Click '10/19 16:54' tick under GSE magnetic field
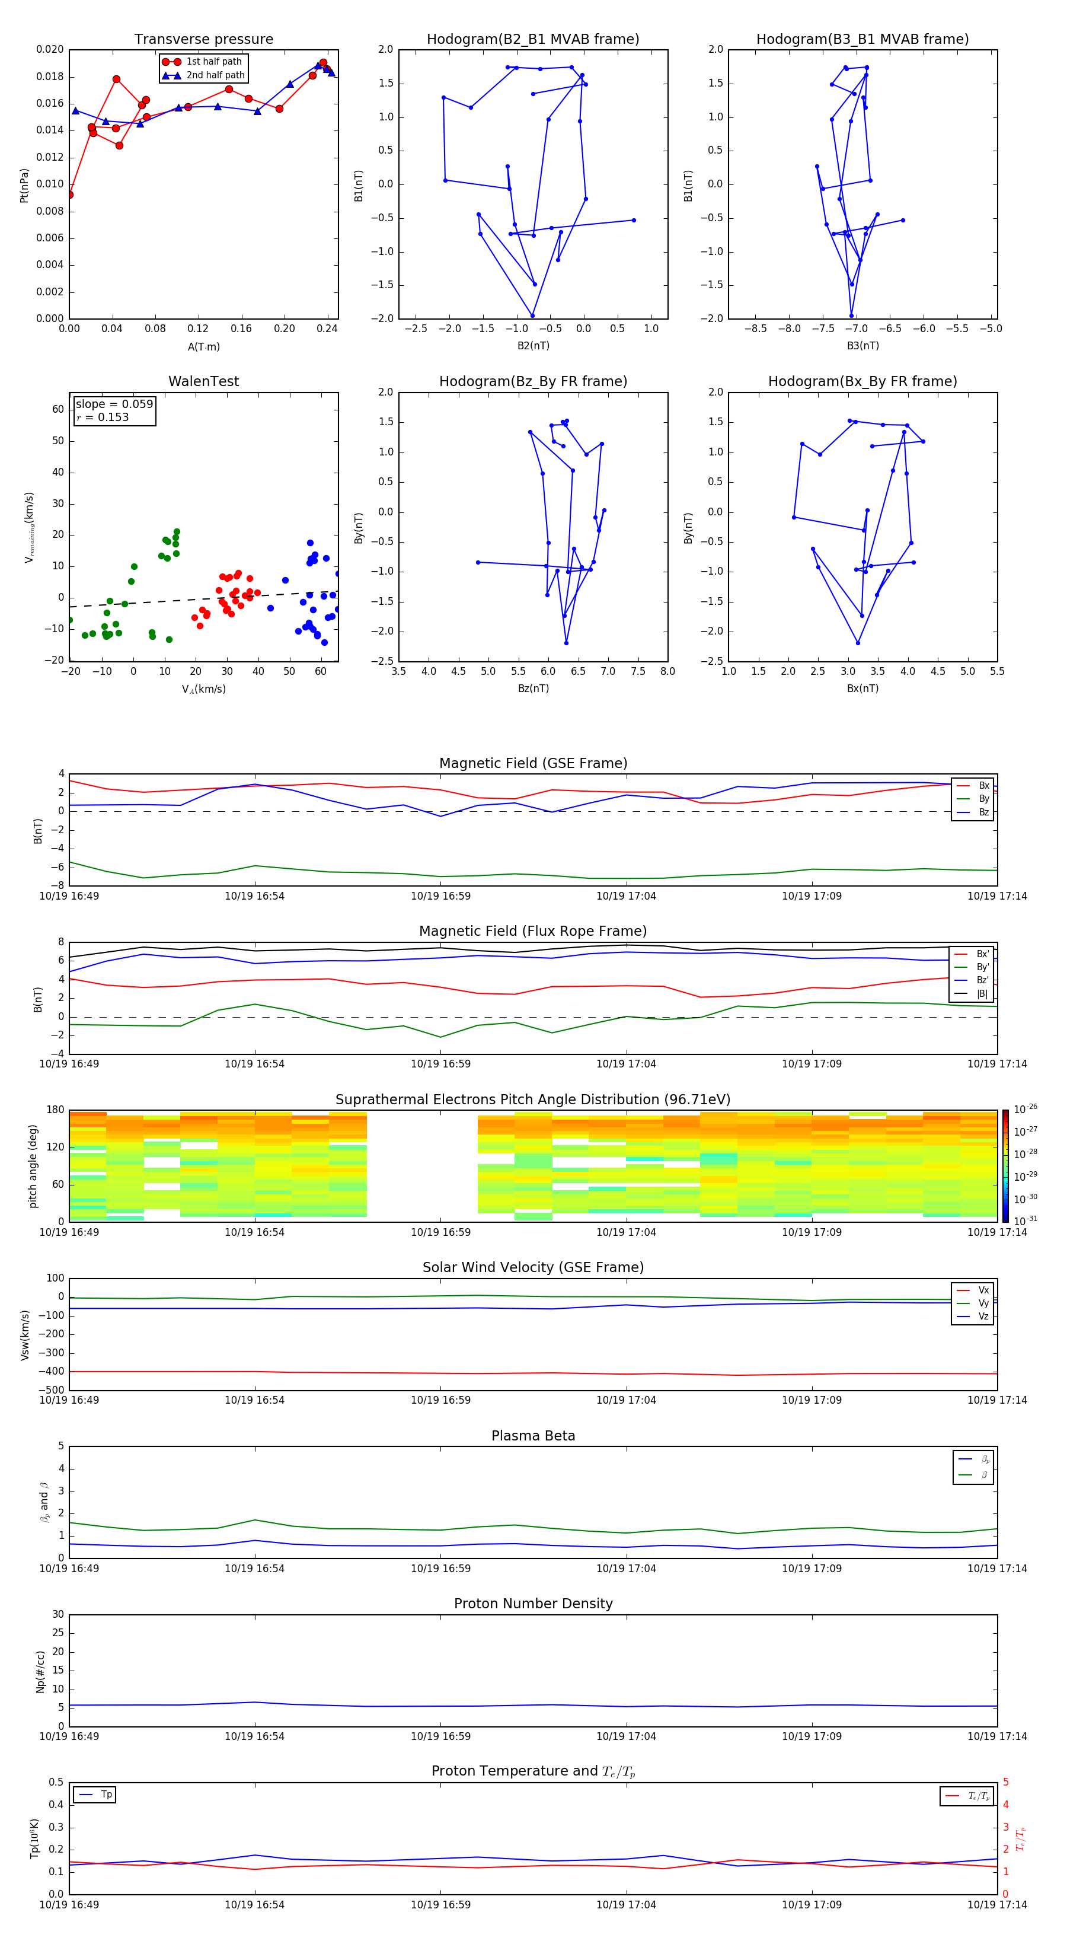The image size is (1067, 1957). (254, 897)
